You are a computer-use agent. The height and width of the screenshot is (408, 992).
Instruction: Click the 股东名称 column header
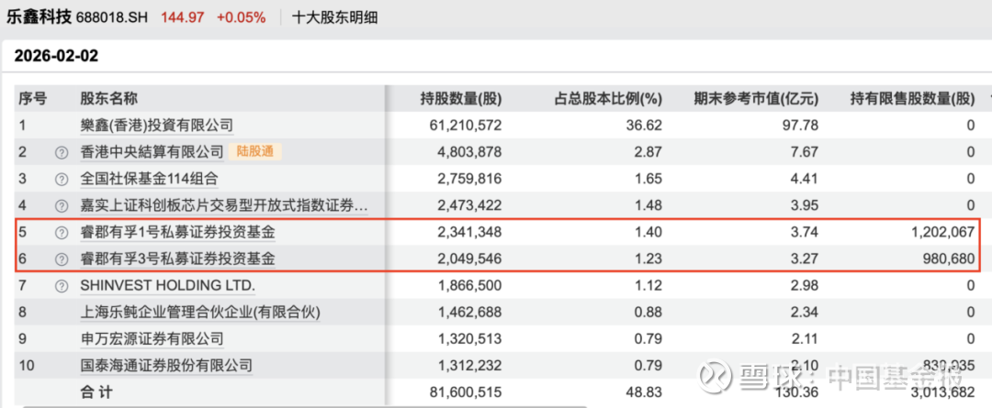[x=108, y=99]
